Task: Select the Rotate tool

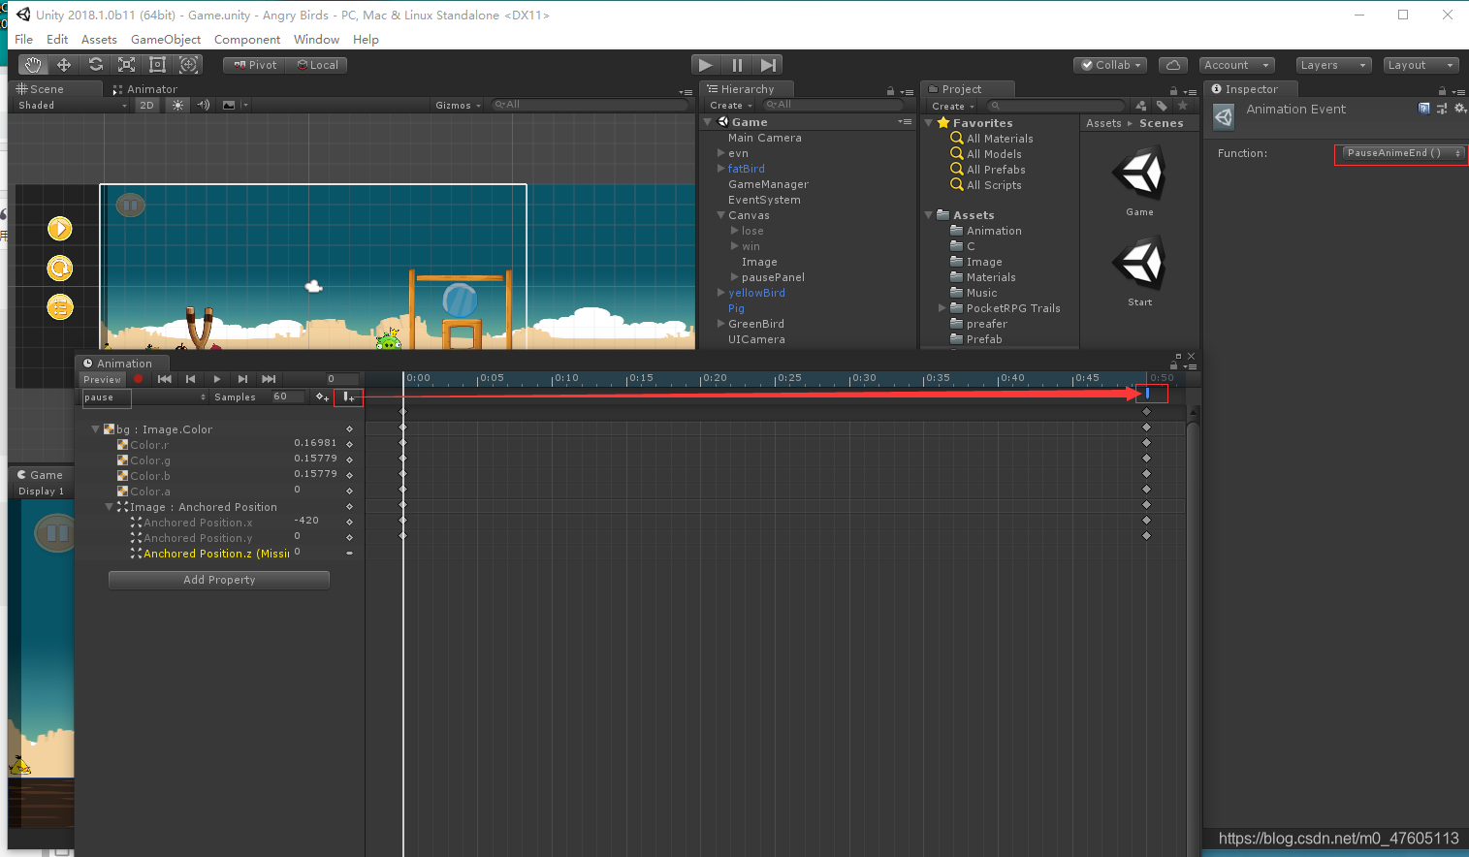Action: point(95,65)
